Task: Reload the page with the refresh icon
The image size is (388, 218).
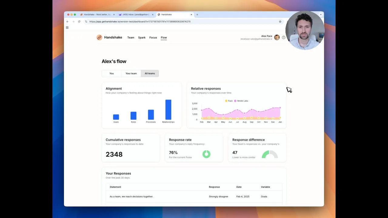Action: [x=79, y=21]
